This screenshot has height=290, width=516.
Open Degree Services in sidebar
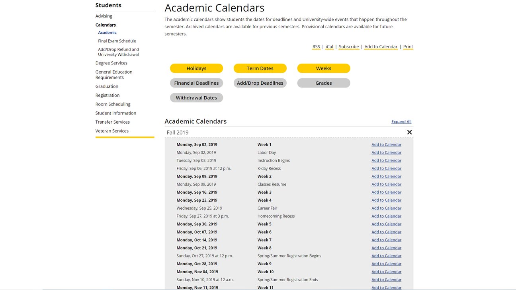(111, 63)
